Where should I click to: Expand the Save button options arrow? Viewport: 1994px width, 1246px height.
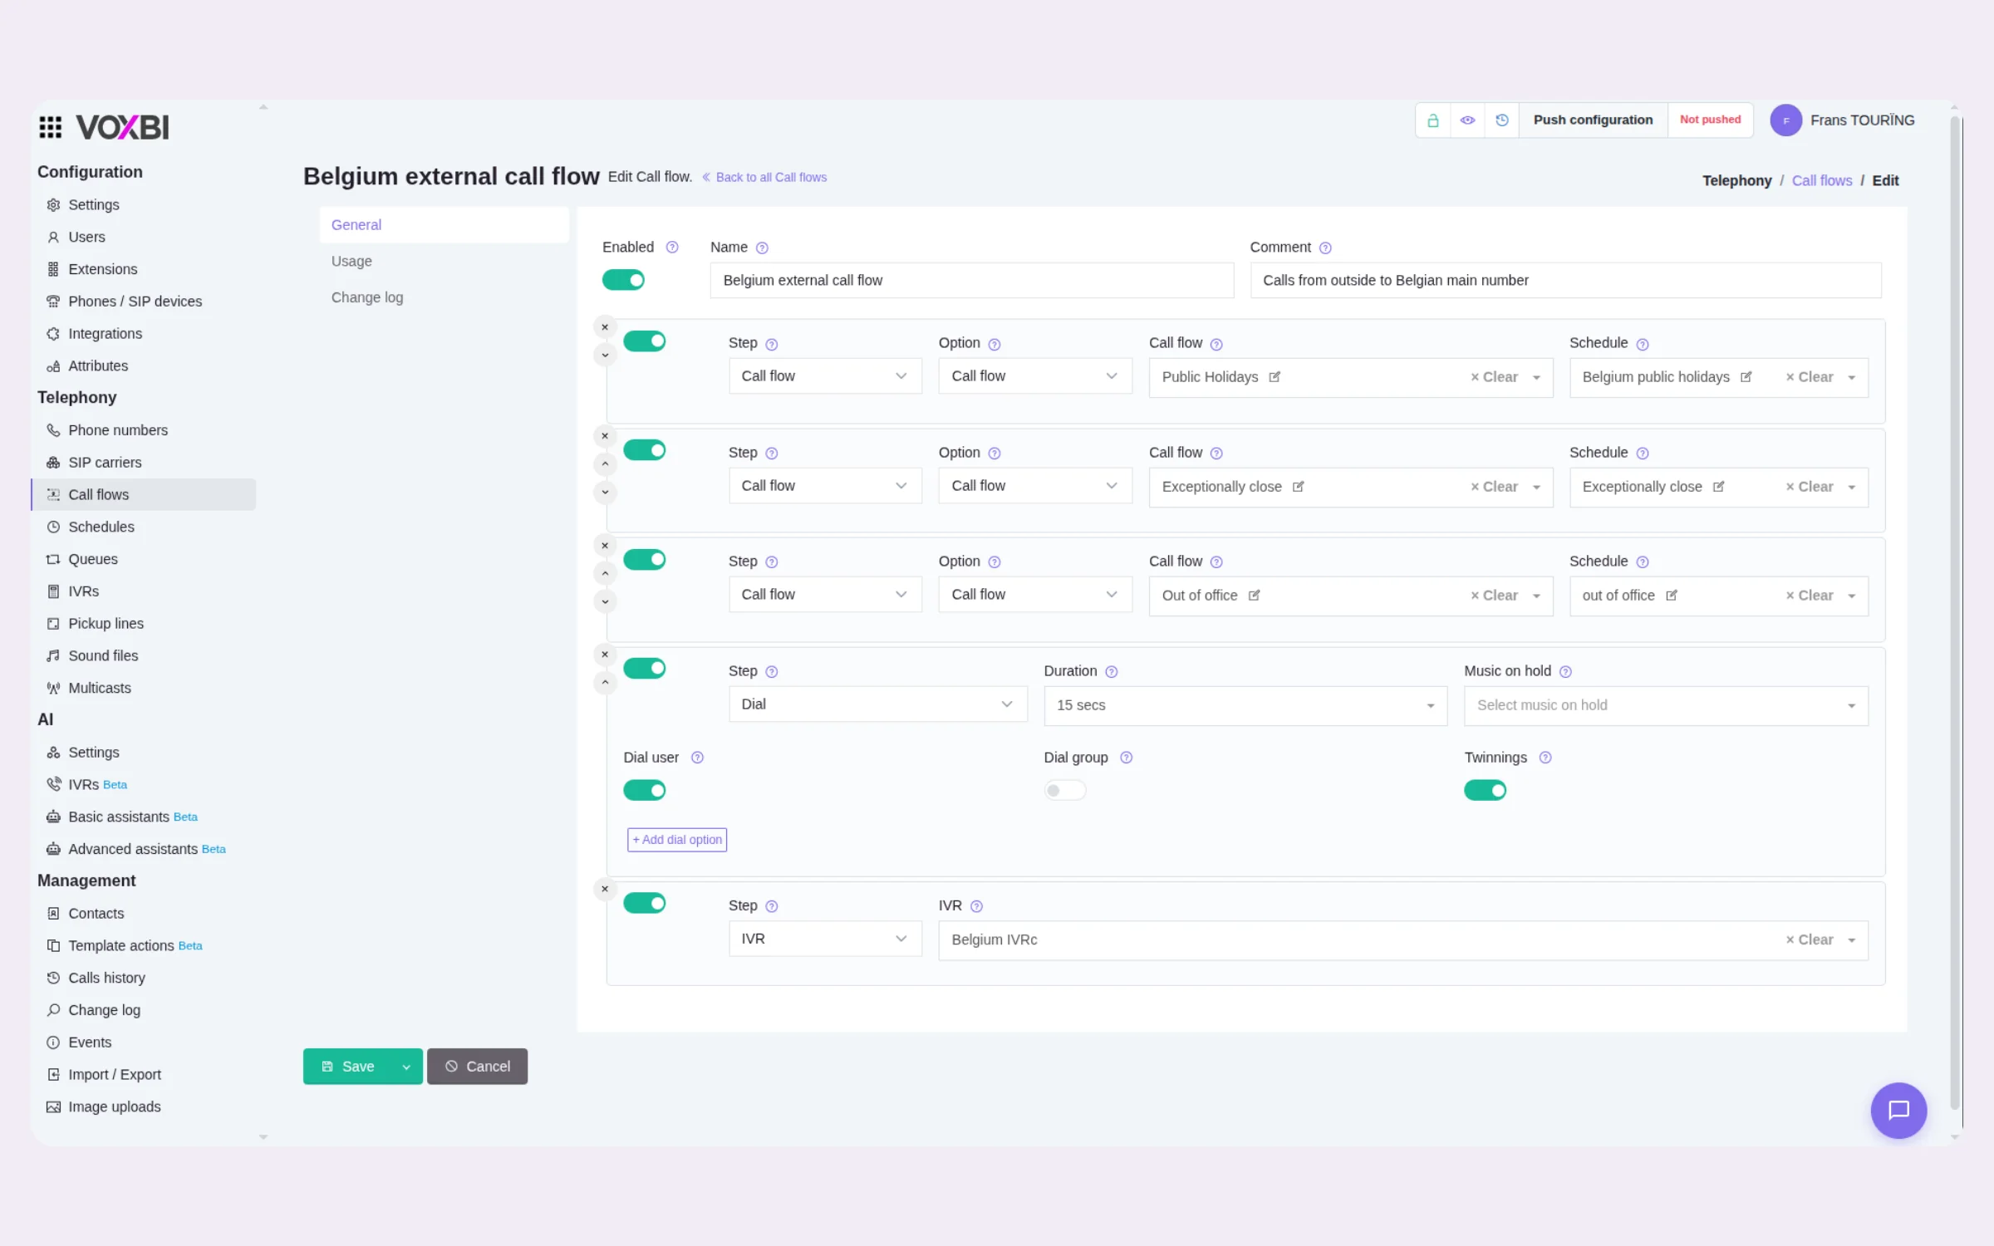(x=406, y=1067)
